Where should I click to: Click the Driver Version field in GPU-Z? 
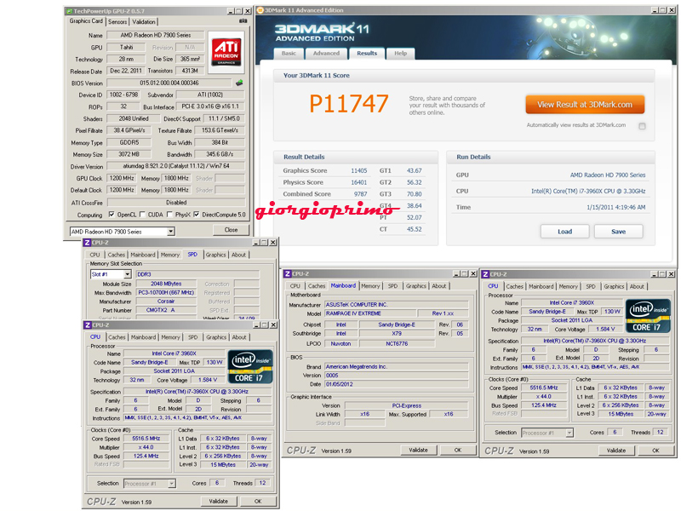coord(176,166)
